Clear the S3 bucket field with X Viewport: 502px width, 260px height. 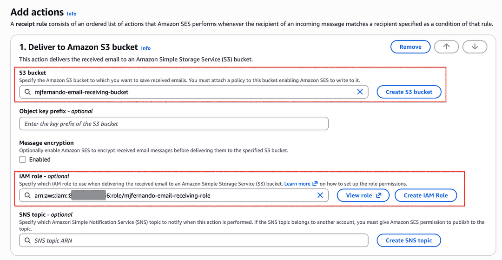coord(360,92)
